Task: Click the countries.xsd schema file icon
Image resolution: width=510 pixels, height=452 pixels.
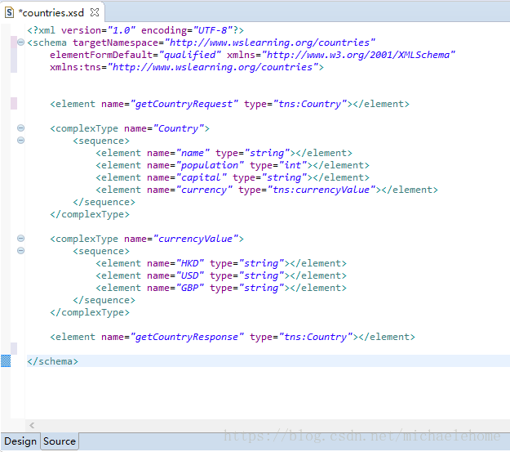Action: 9,12
